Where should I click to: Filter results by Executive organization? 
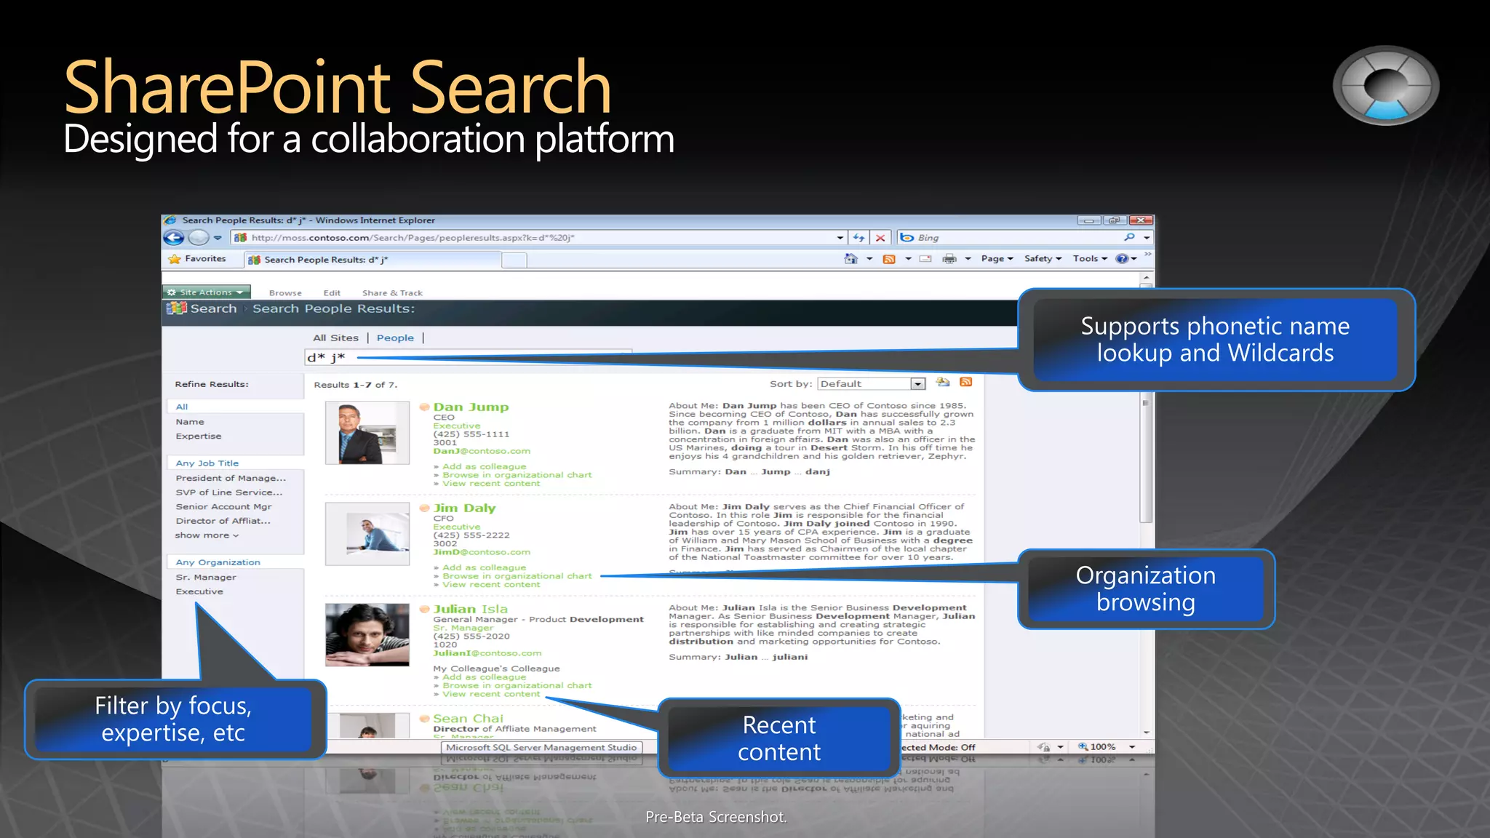199,592
